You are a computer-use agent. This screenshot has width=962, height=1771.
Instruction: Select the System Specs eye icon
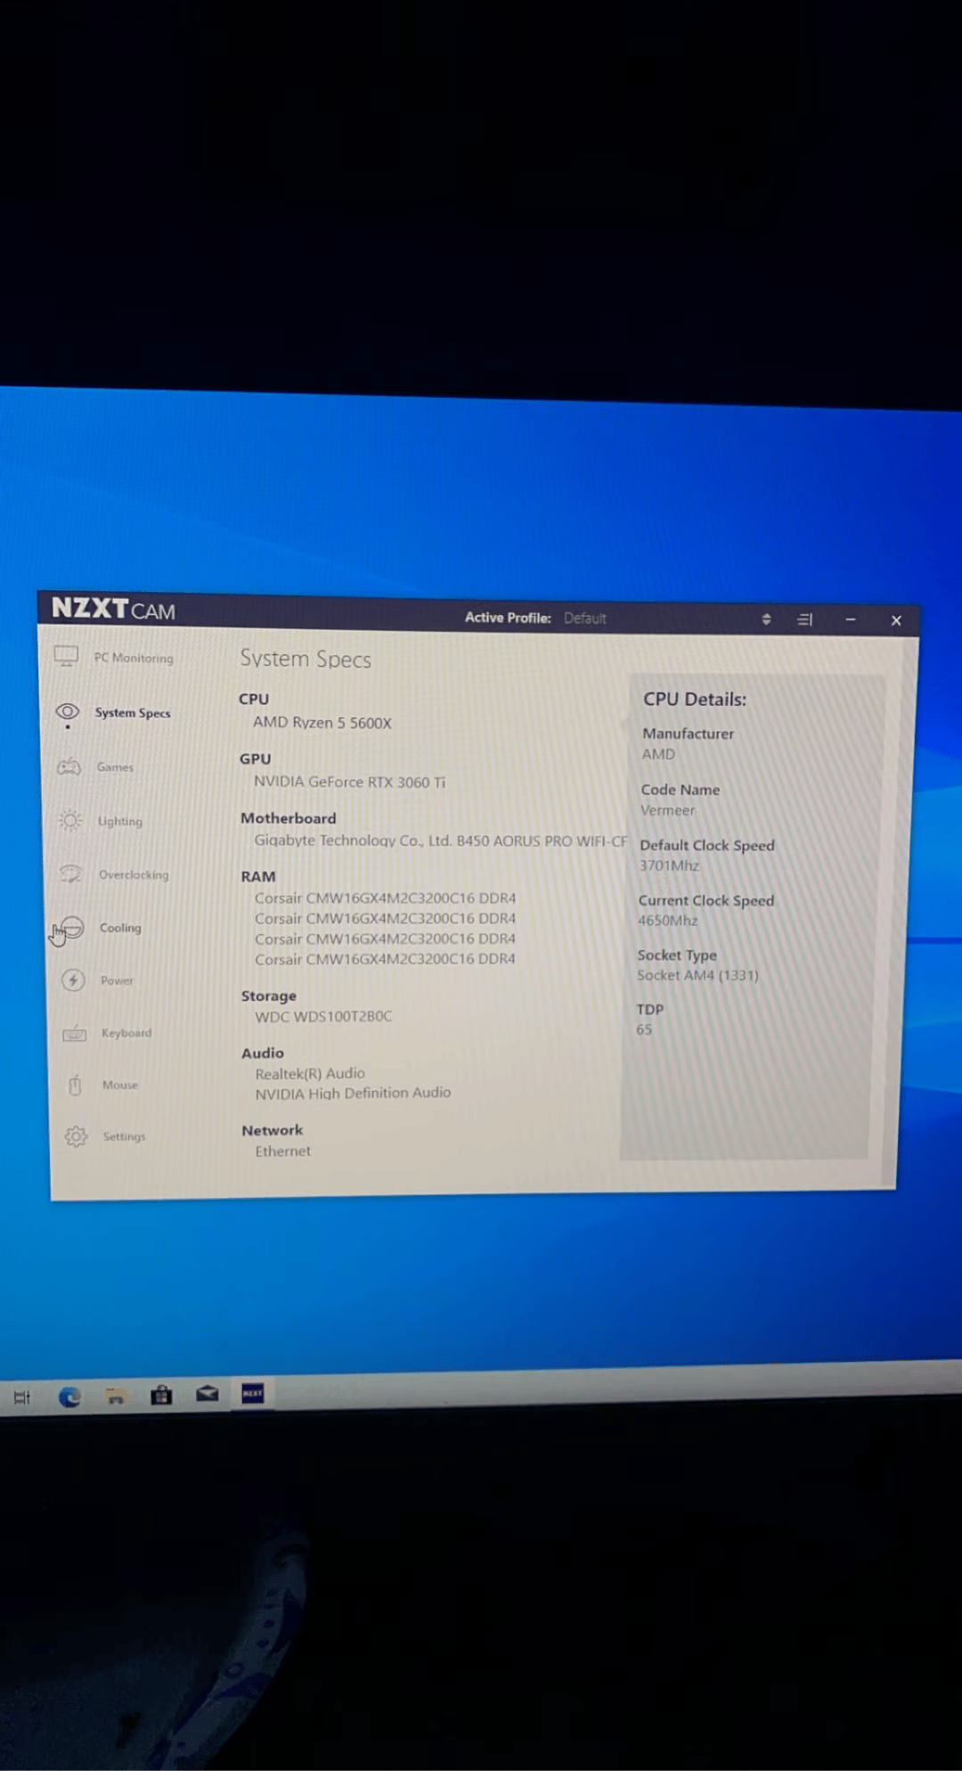pyautogui.click(x=68, y=711)
